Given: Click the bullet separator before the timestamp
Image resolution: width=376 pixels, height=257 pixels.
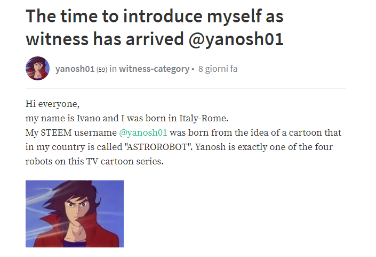Looking at the screenshot, I should [x=193, y=69].
